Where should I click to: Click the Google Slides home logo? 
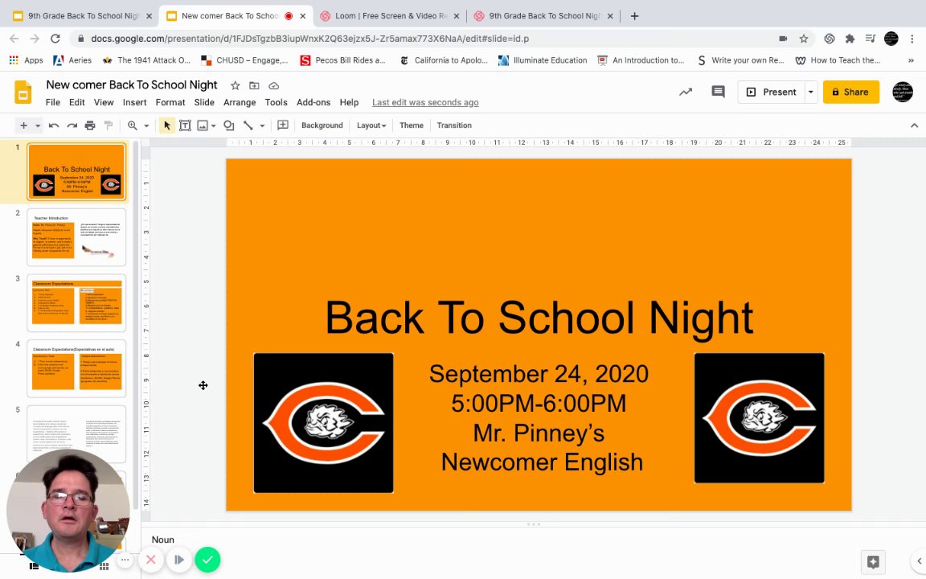[23, 92]
